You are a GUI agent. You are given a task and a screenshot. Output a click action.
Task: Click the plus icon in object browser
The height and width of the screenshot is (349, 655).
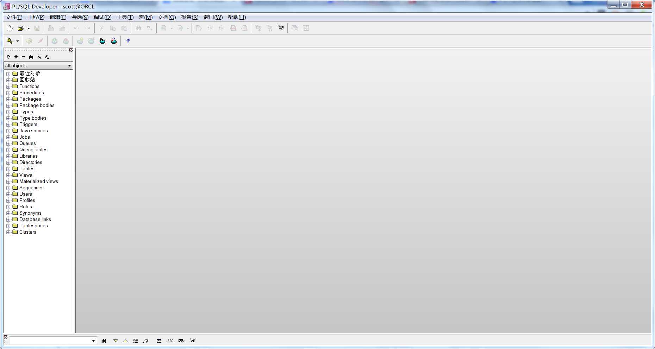pyautogui.click(x=16, y=57)
